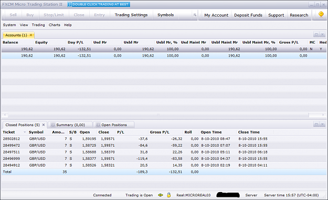Open Trading Settings
Image resolution: width=328 pixels, height=200 pixels.
click(131, 15)
